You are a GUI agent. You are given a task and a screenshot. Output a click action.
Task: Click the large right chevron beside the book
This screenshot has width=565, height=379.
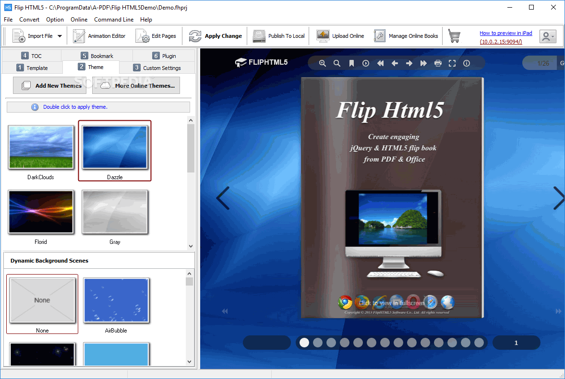coord(558,198)
